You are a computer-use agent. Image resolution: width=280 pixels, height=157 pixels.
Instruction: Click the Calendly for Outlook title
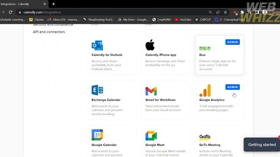point(107,55)
